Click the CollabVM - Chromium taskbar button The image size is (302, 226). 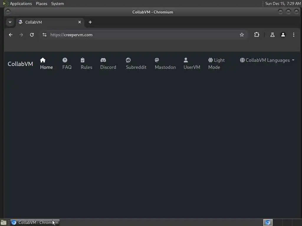click(35, 222)
